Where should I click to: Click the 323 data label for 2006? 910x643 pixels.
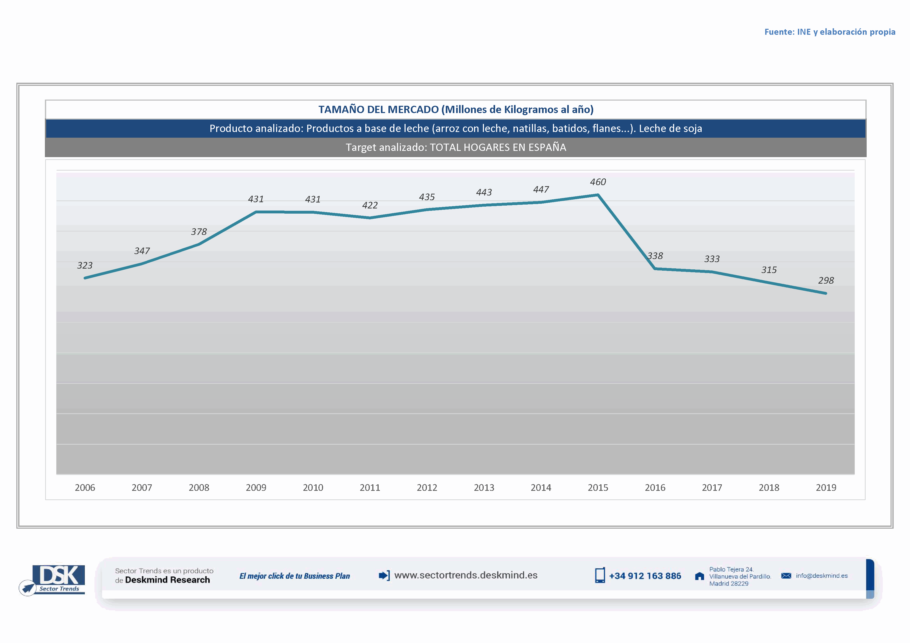85,266
